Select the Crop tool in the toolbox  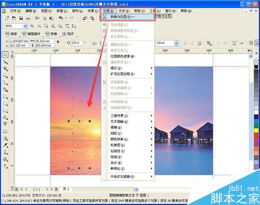(5, 69)
